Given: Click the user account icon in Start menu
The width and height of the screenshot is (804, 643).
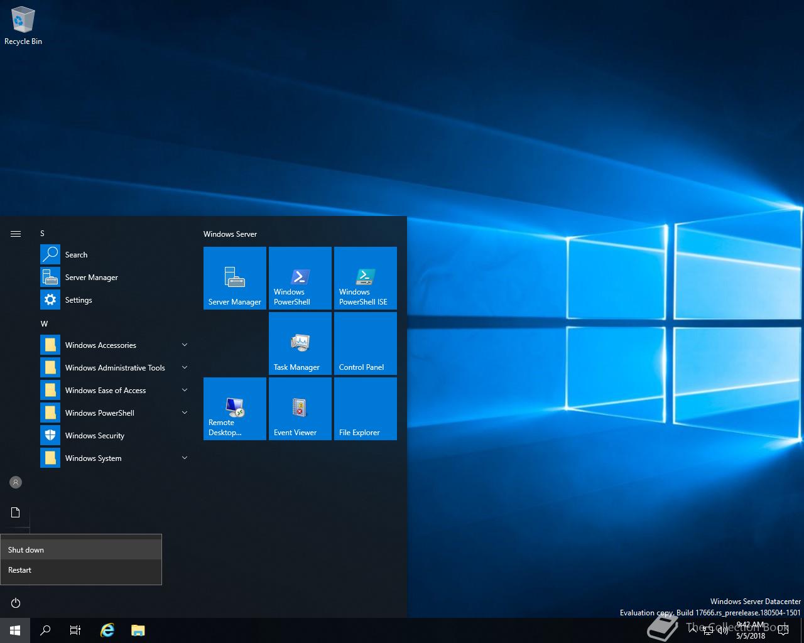Looking at the screenshot, I should (x=16, y=482).
